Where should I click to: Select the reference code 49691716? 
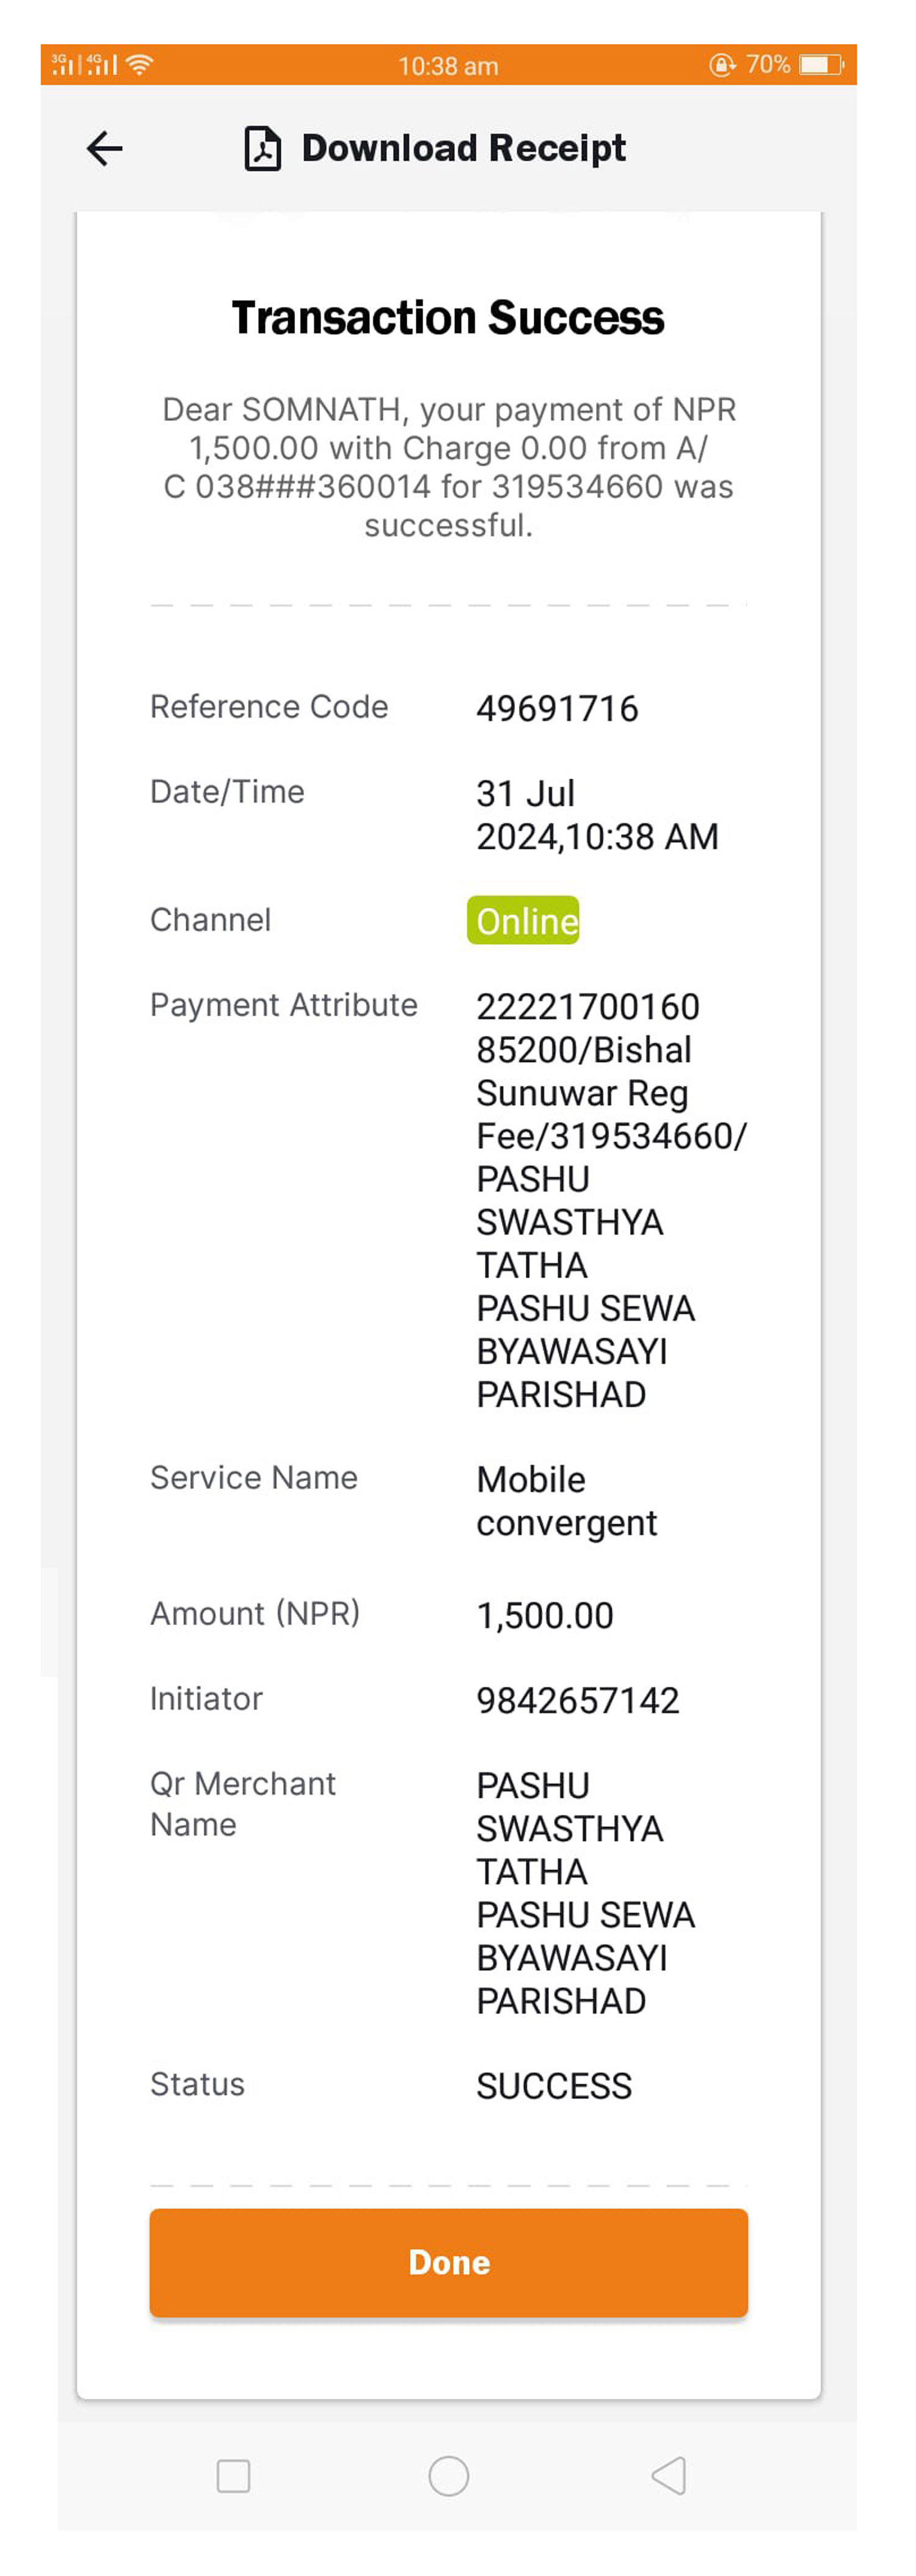point(557,708)
